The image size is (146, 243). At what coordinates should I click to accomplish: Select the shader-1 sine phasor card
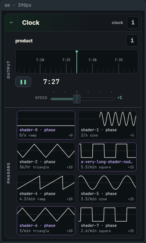pos(107,125)
